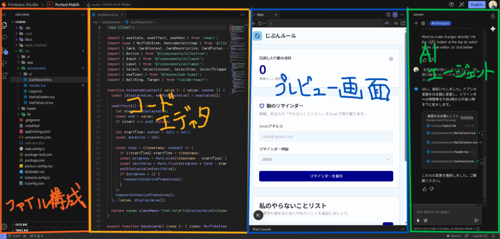This screenshot has width=500, height=239.
Task: Click the Publish button
Action: pos(477,5)
